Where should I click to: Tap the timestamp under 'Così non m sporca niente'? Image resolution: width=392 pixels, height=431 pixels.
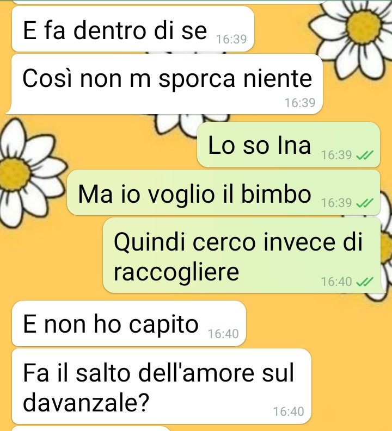pyautogui.click(x=300, y=103)
